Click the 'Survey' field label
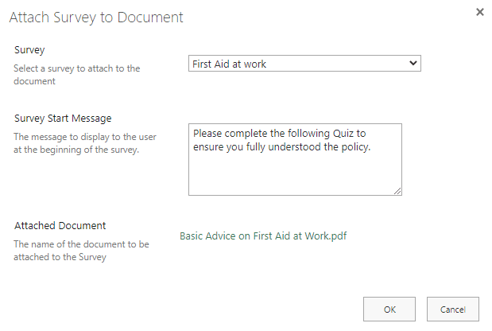This screenshot has width=492, height=331. click(29, 50)
